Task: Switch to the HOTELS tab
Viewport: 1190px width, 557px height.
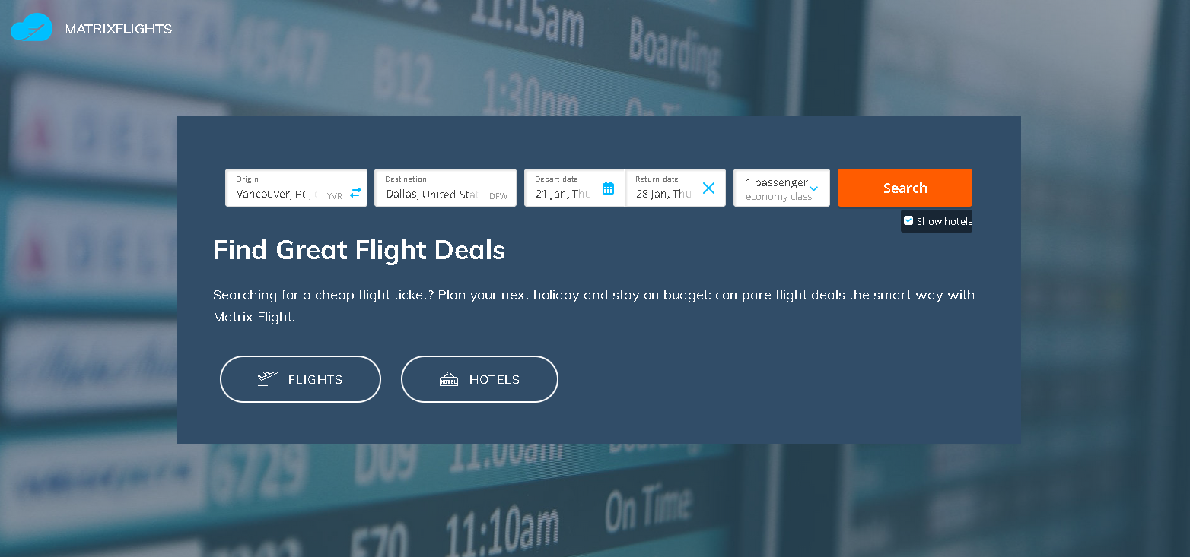Action: 479,379
